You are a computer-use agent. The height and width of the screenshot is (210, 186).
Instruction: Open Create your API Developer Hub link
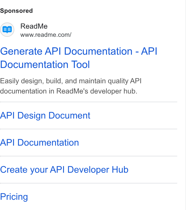64,170
